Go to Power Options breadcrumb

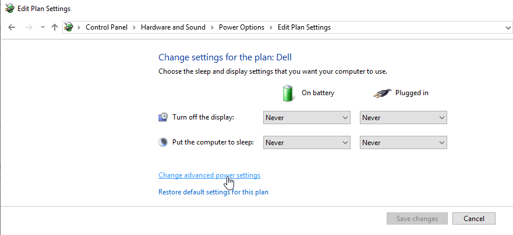241,27
